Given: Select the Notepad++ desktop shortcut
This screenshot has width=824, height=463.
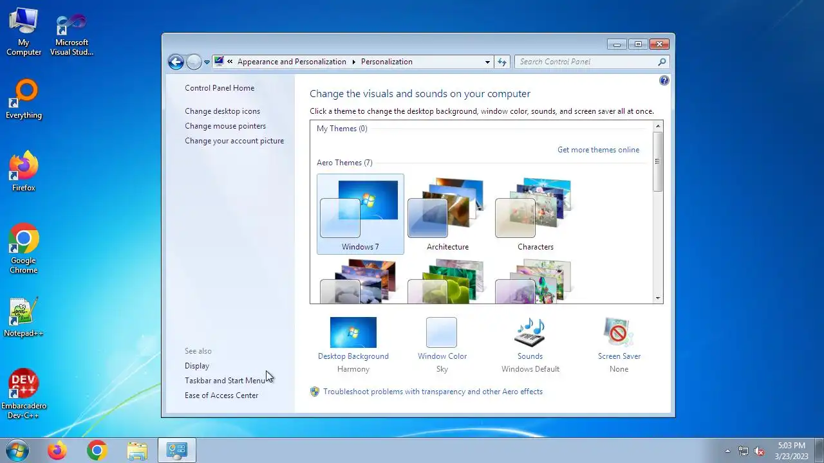Looking at the screenshot, I should point(24,317).
